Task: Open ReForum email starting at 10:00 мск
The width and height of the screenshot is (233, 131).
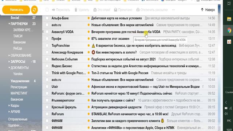Action: tap(130, 114)
